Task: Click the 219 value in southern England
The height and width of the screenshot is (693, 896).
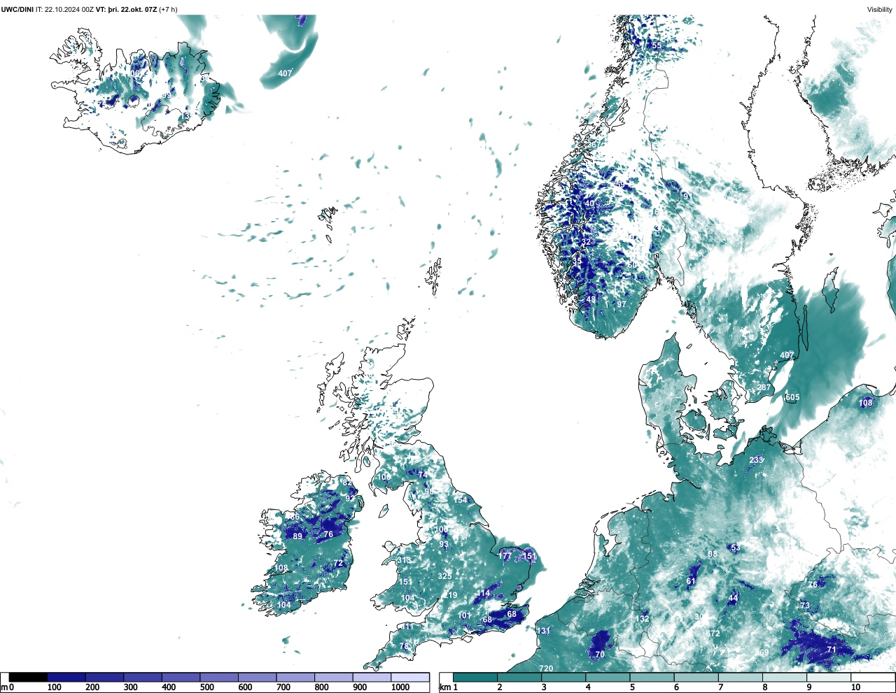Action: (450, 596)
